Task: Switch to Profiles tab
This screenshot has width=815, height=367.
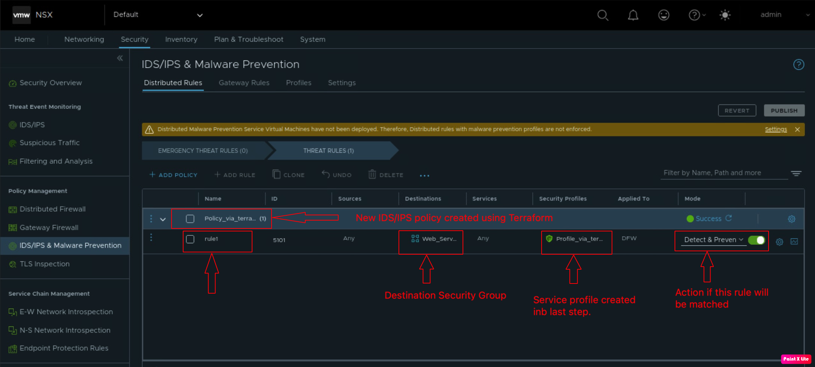Action: click(299, 83)
